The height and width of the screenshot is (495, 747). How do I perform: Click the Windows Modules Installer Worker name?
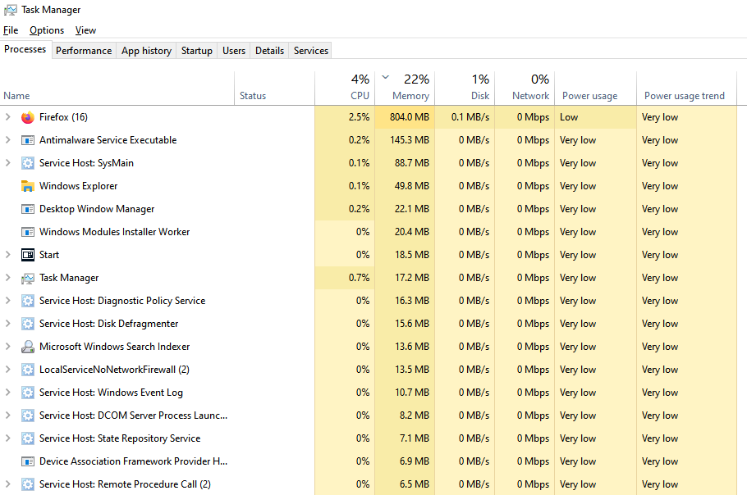(x=114, y=232)
